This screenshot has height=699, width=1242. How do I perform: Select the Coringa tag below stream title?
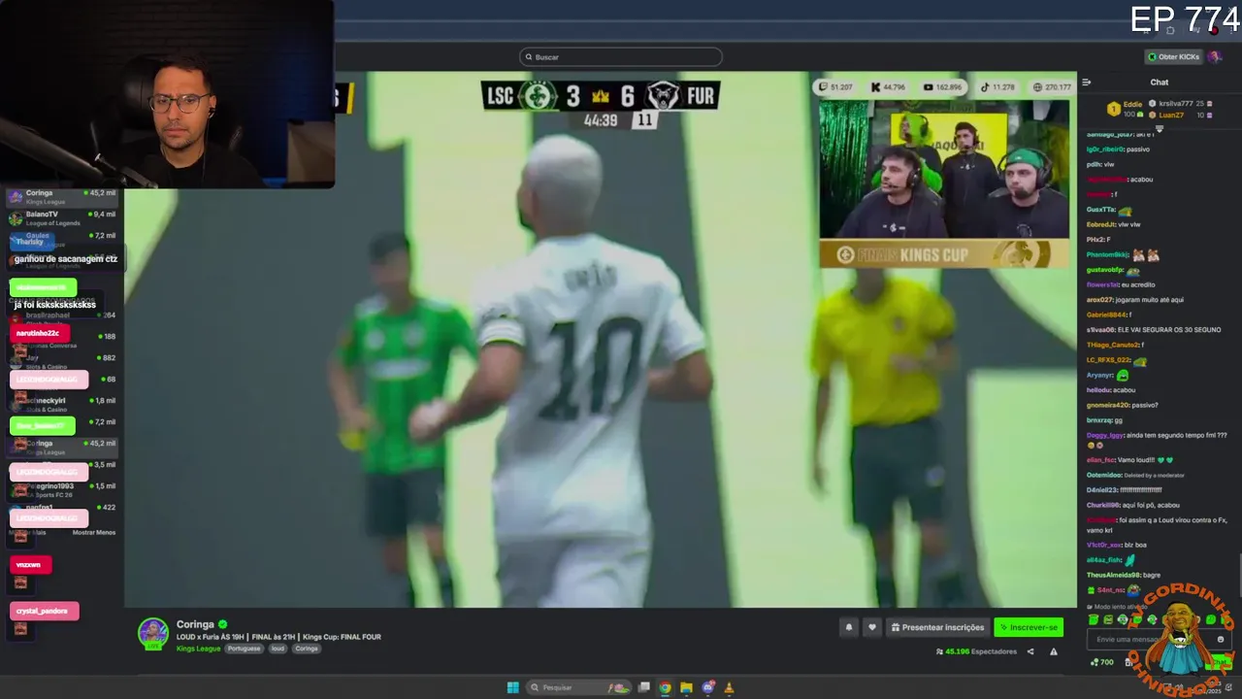point(307,649)
